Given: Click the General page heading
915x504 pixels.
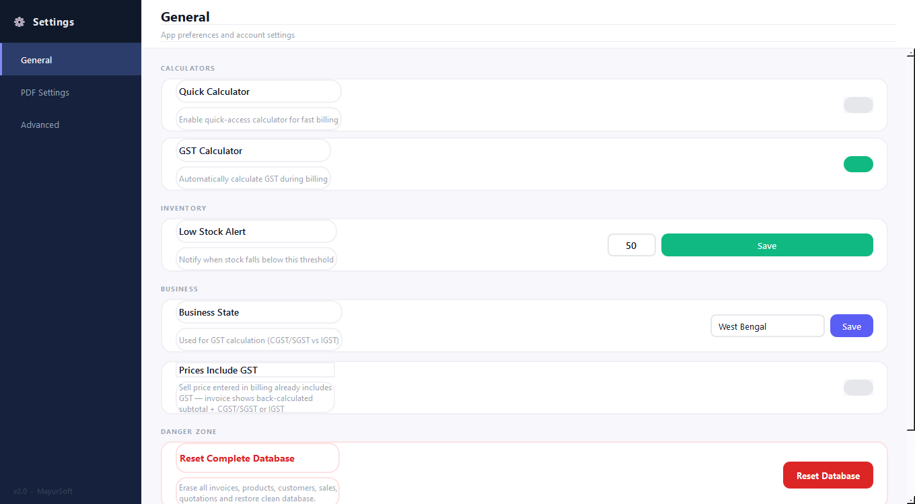Looking at the screenshot, I should pos(185,17).
